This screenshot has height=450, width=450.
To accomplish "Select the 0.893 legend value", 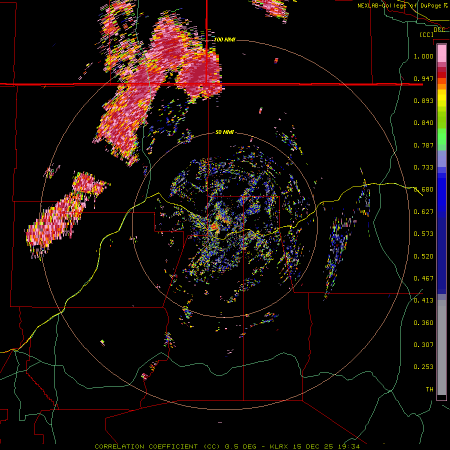I will 423,100.
